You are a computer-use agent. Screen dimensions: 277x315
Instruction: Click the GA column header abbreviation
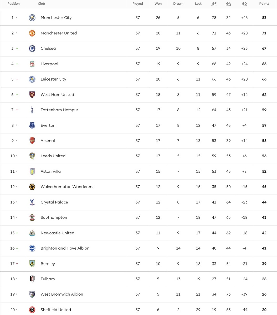228,4
